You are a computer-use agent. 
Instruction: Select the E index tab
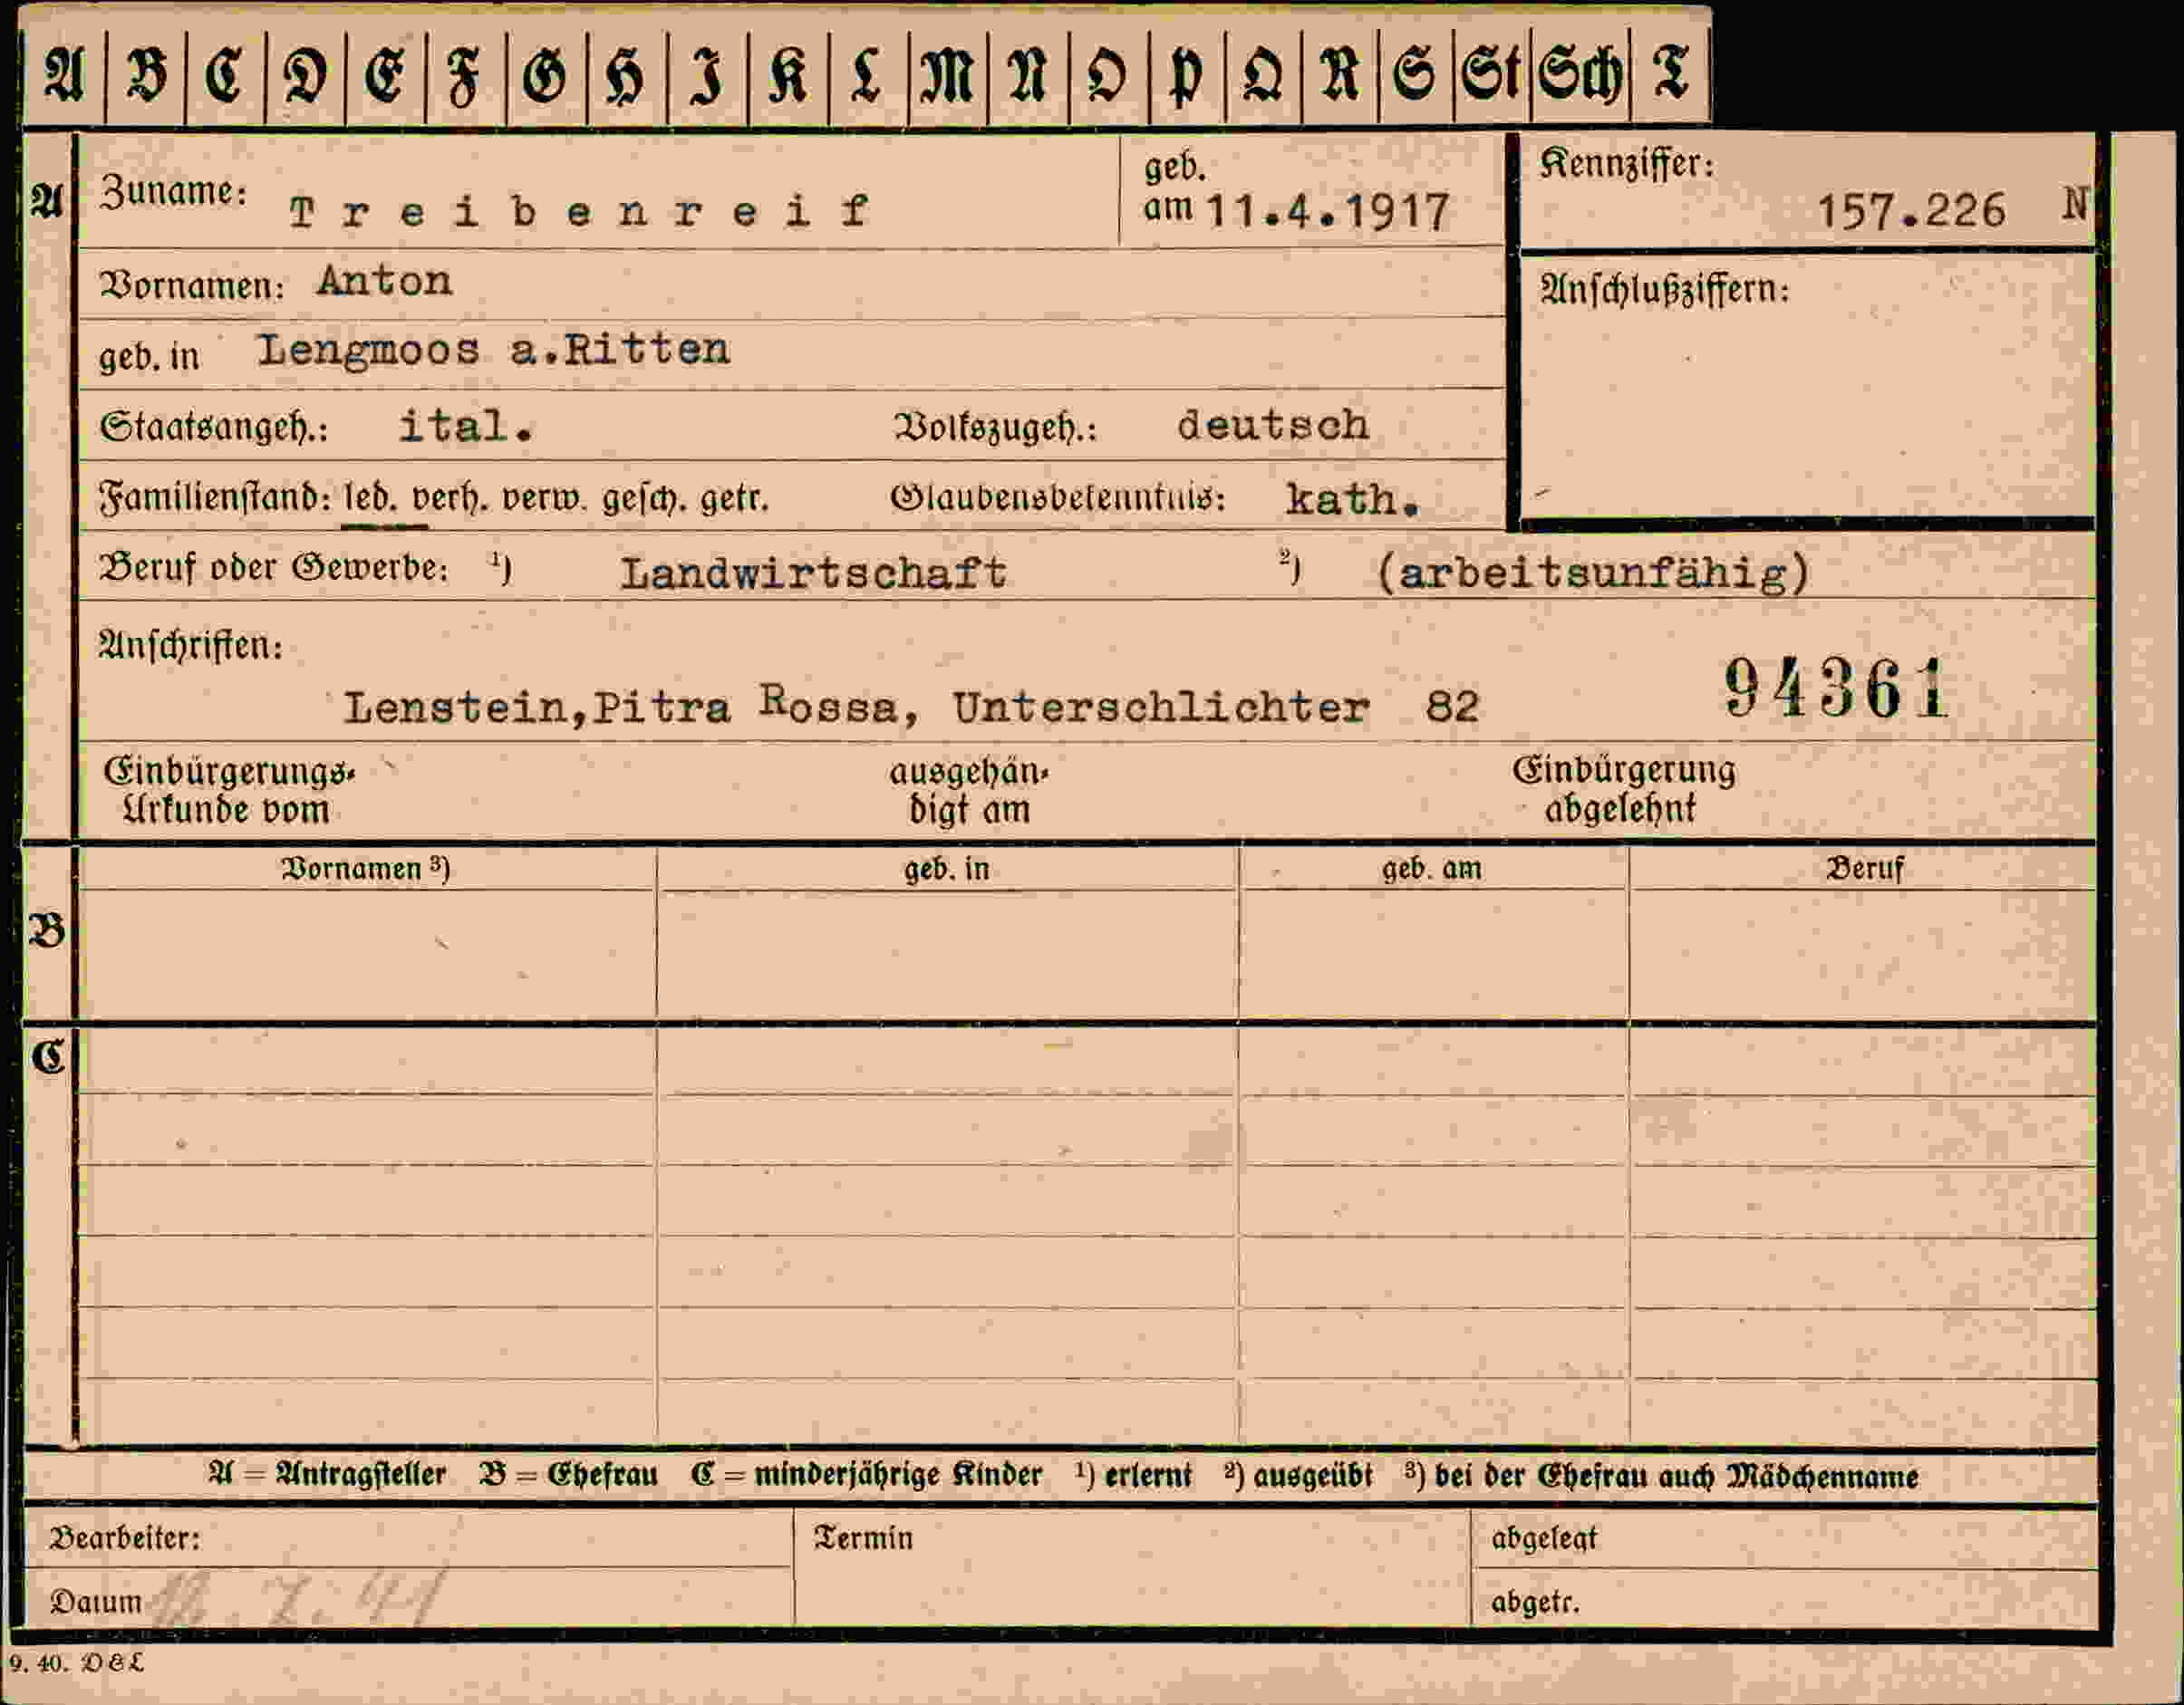click(x=385, y=76)
